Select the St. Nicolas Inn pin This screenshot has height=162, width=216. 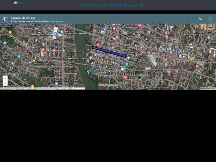(x=169, y=72)
